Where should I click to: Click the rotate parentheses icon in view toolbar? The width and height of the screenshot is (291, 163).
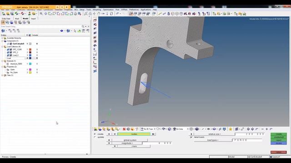pyautogui.click(x=111, y=14)
